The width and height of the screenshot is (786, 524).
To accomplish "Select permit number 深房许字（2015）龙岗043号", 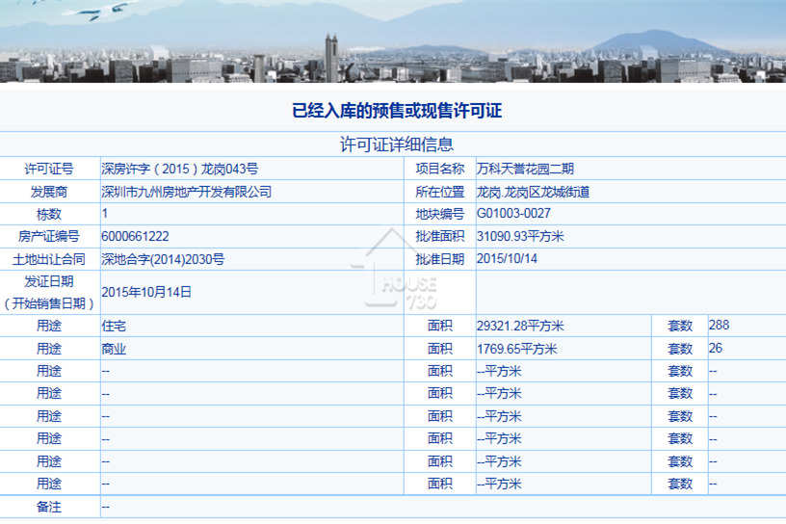I will (179, 169).
